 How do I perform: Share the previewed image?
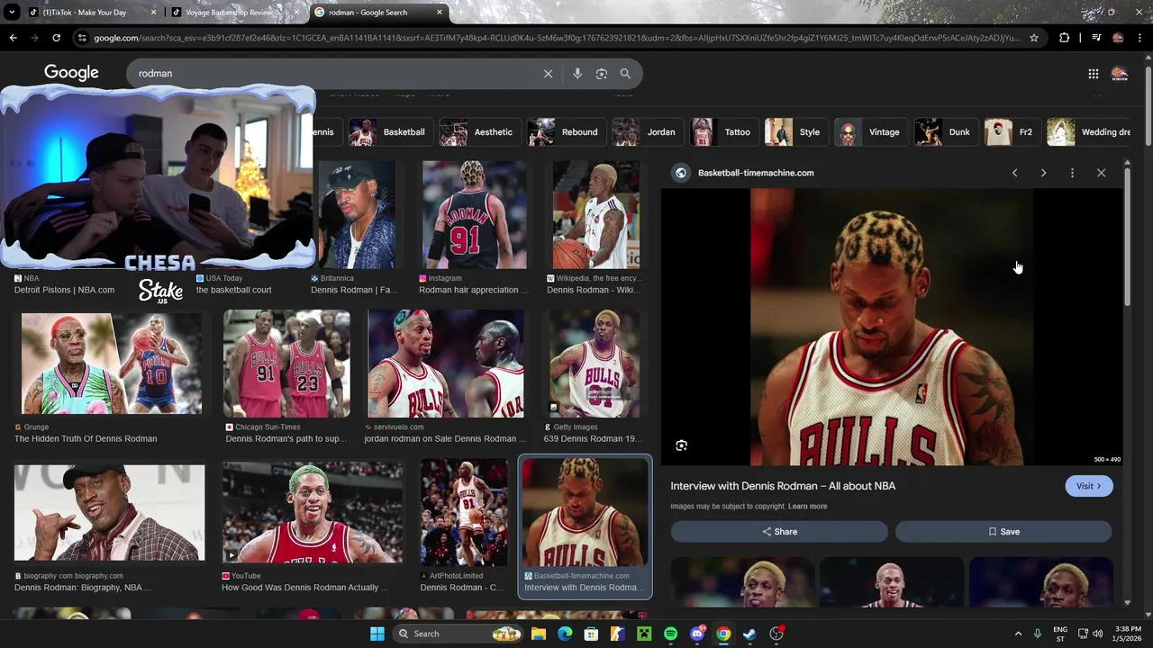(779, 532)
